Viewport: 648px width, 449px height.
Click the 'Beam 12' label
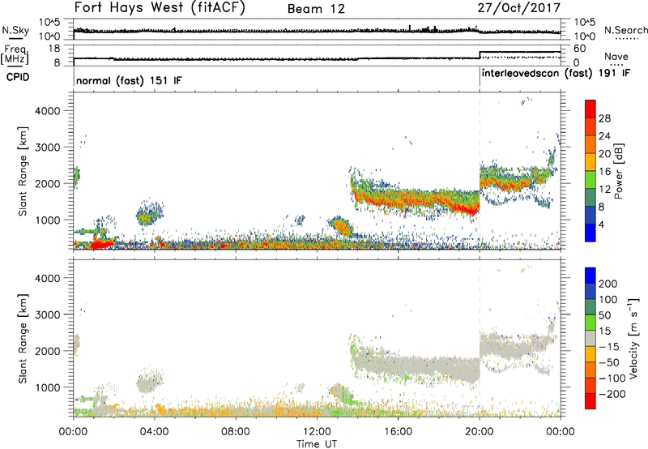coord(316,9)
